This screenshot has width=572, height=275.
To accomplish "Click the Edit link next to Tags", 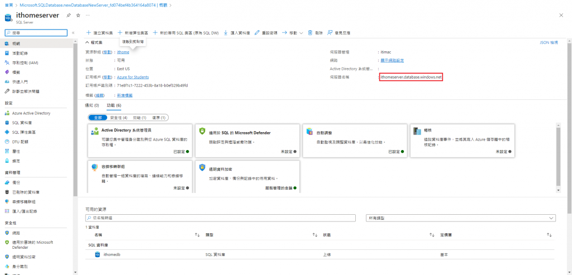I will pos(99,95).
